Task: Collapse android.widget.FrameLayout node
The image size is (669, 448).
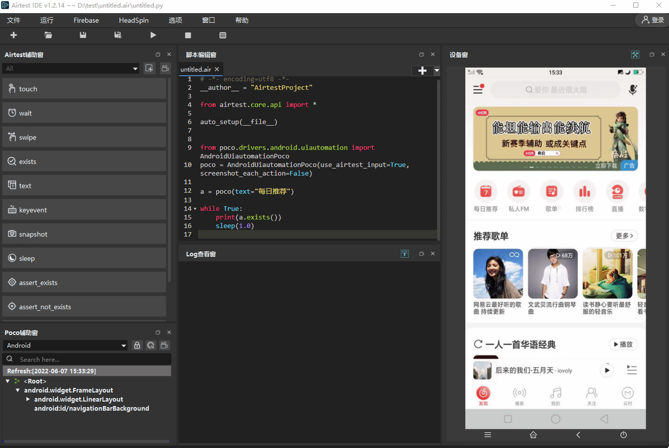Action: [18, 390]
